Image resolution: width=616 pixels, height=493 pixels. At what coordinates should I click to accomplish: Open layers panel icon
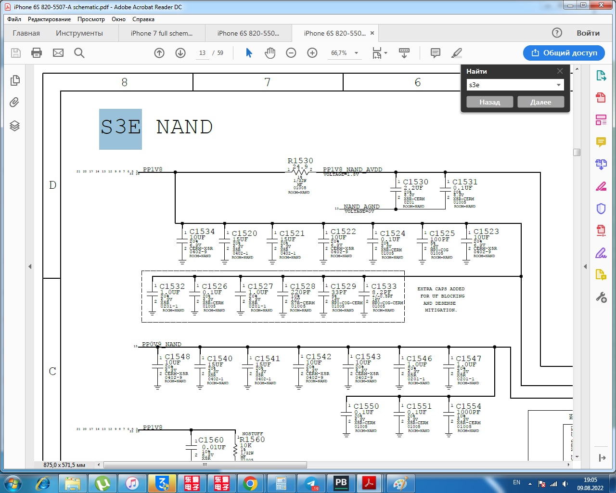[15, 126]
